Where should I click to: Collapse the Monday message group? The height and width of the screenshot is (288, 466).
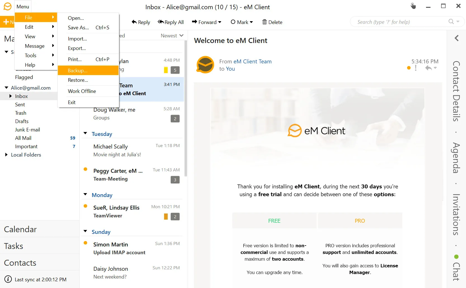click(x=86, y=195)
